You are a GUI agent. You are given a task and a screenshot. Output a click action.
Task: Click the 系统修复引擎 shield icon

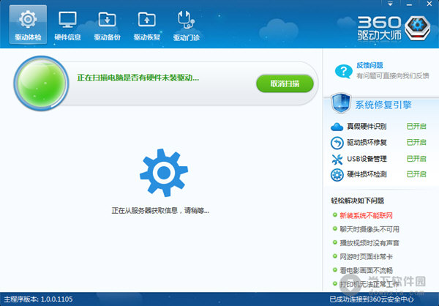coord(341,102)
